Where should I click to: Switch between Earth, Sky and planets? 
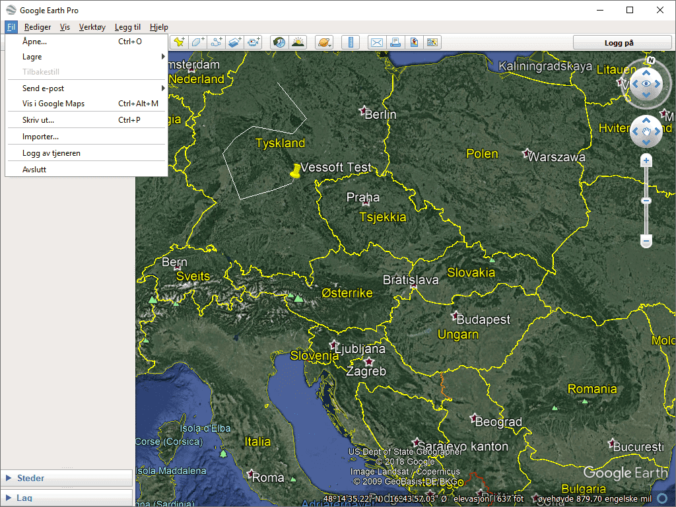point(324,42)
